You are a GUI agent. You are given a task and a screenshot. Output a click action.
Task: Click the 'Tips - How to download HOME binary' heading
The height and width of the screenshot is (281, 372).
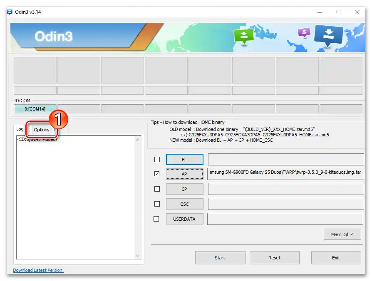188,122
